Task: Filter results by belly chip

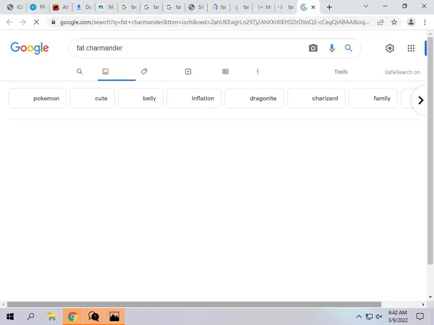Action: [x=141, y=98]
